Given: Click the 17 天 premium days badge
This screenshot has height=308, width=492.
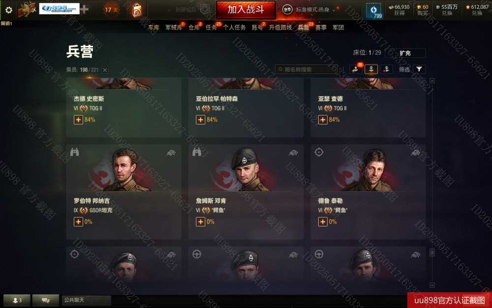Looking at the screenshot, I should coord(112,10).
